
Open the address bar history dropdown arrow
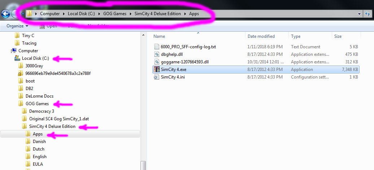tap(359, 14)
